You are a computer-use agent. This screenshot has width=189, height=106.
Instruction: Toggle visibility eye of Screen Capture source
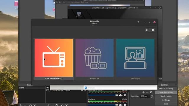[x=82, y=90]
